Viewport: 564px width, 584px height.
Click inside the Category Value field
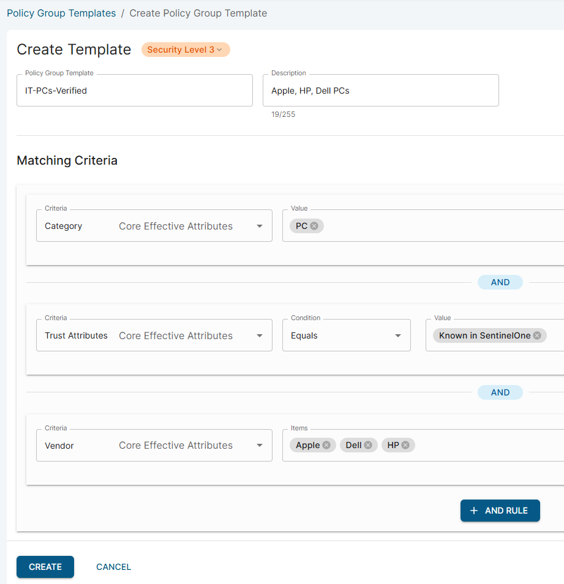coord(423,226)
